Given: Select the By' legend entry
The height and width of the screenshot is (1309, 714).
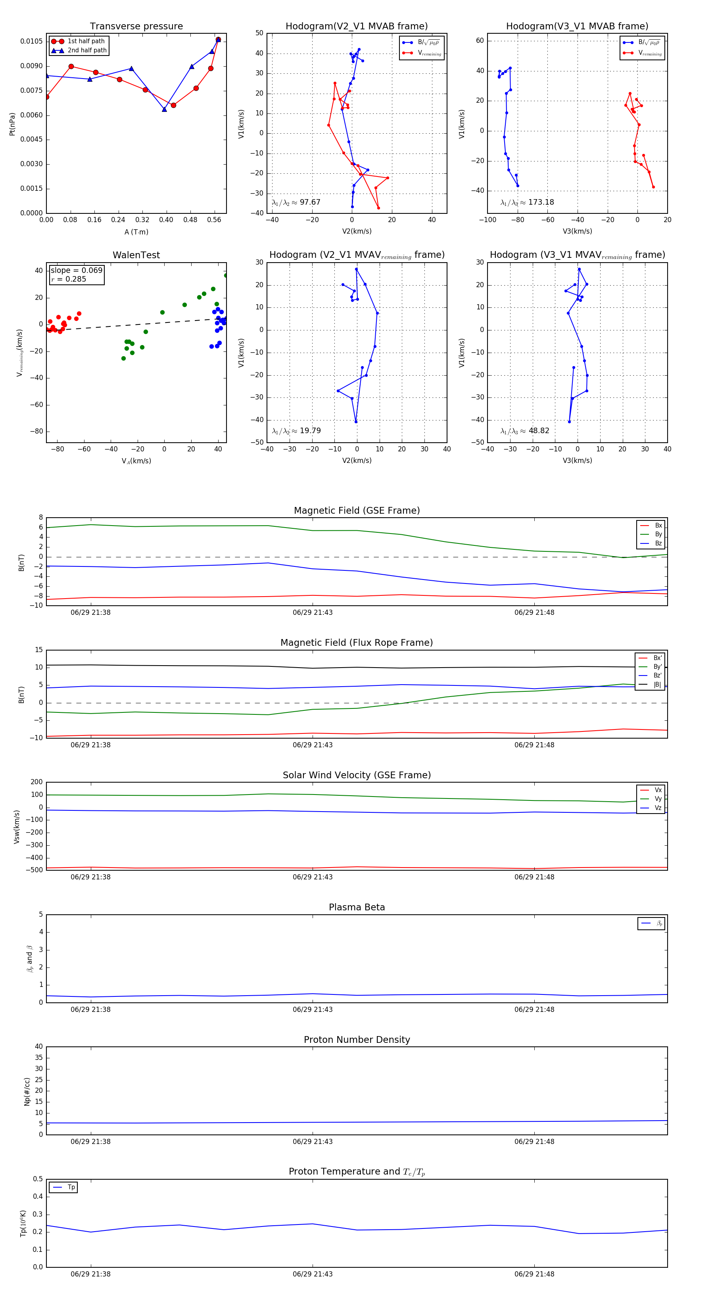Looking at the screenshot, I should click(650, 667).
